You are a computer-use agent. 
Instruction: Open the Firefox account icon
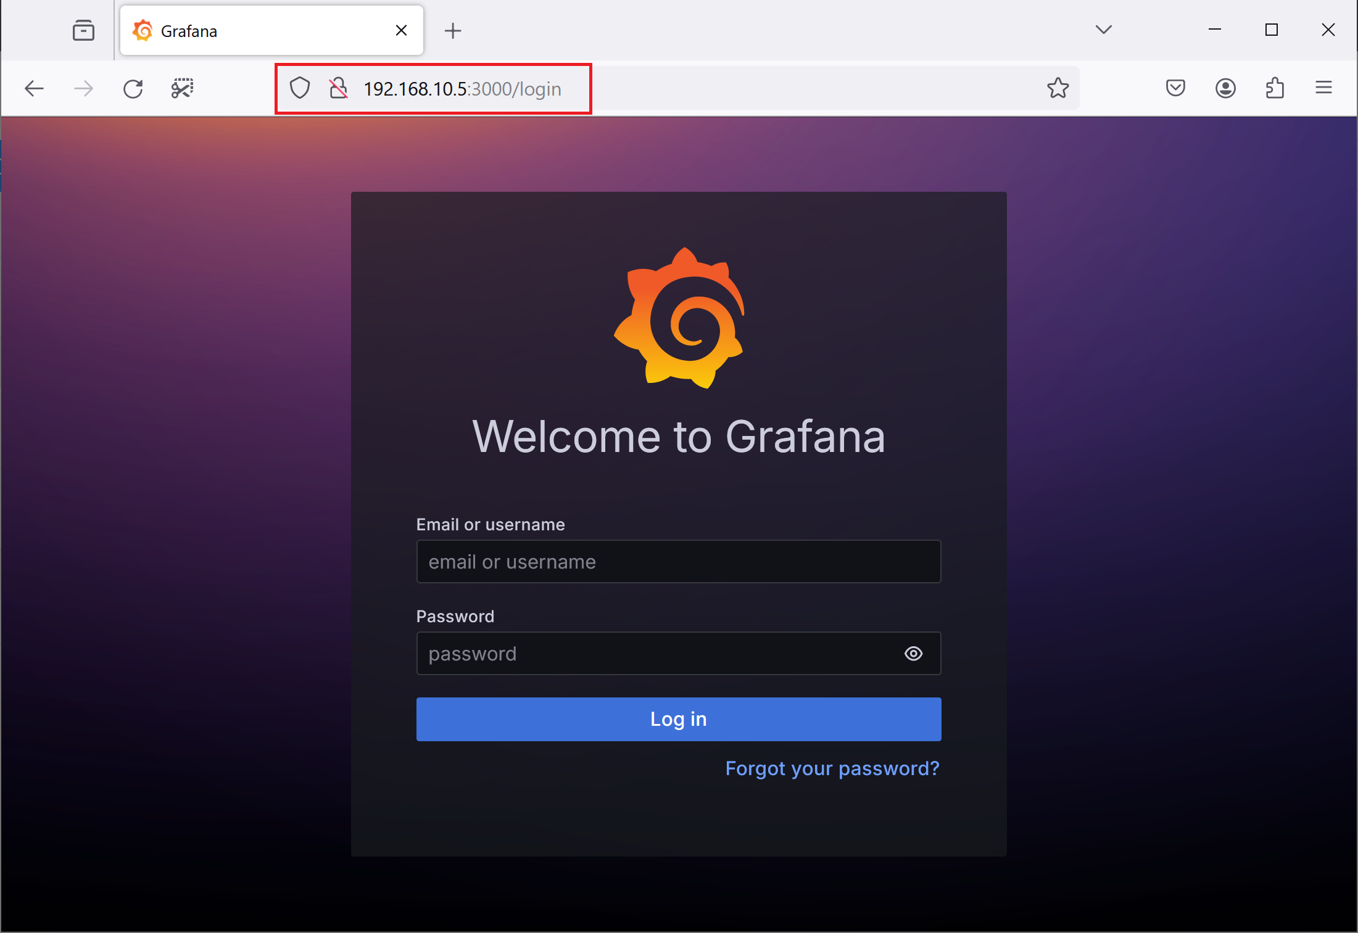coord(1225,88)
